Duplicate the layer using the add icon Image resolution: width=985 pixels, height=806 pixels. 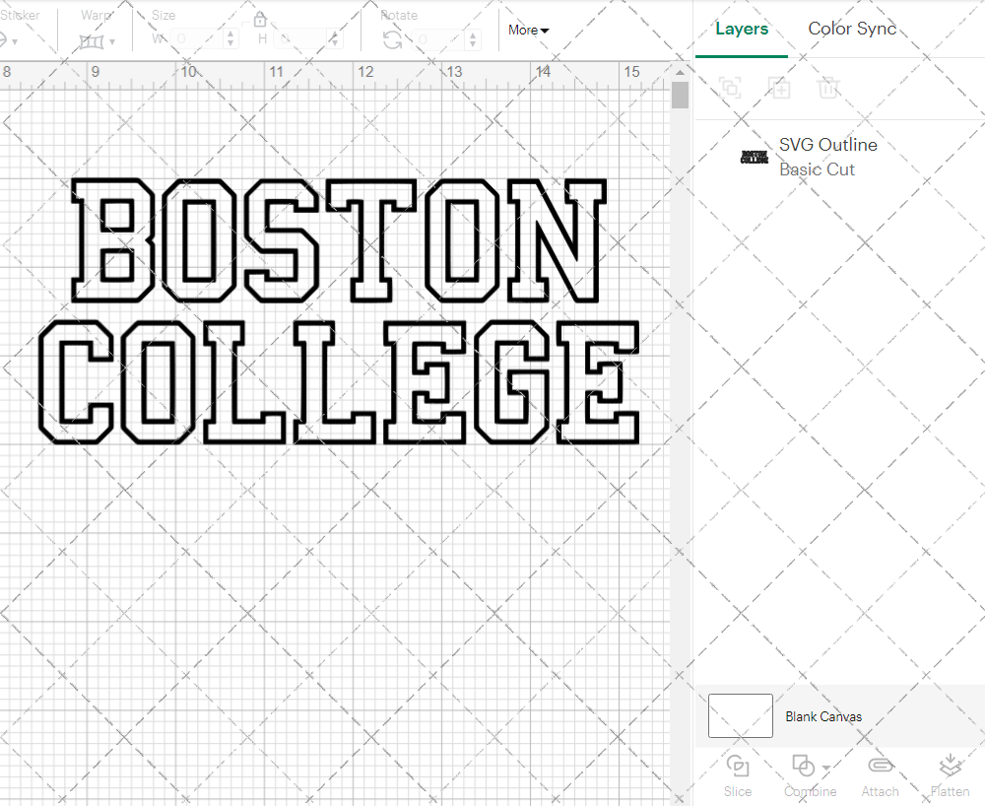coord(779,88)
